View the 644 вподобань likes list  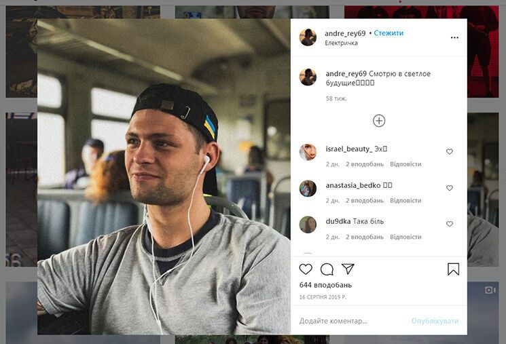coord(325,285)
